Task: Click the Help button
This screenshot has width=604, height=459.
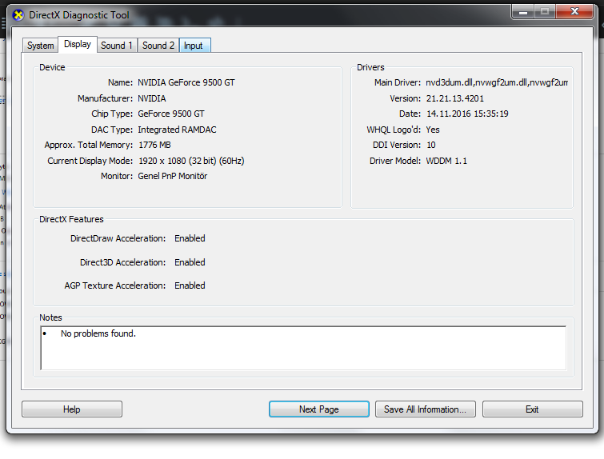Action: 72,409
